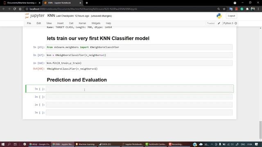Screen dimensions: 262x147
Task: Click the active empty cell under Prediction and Evaluation
Action: pos(139,89)
